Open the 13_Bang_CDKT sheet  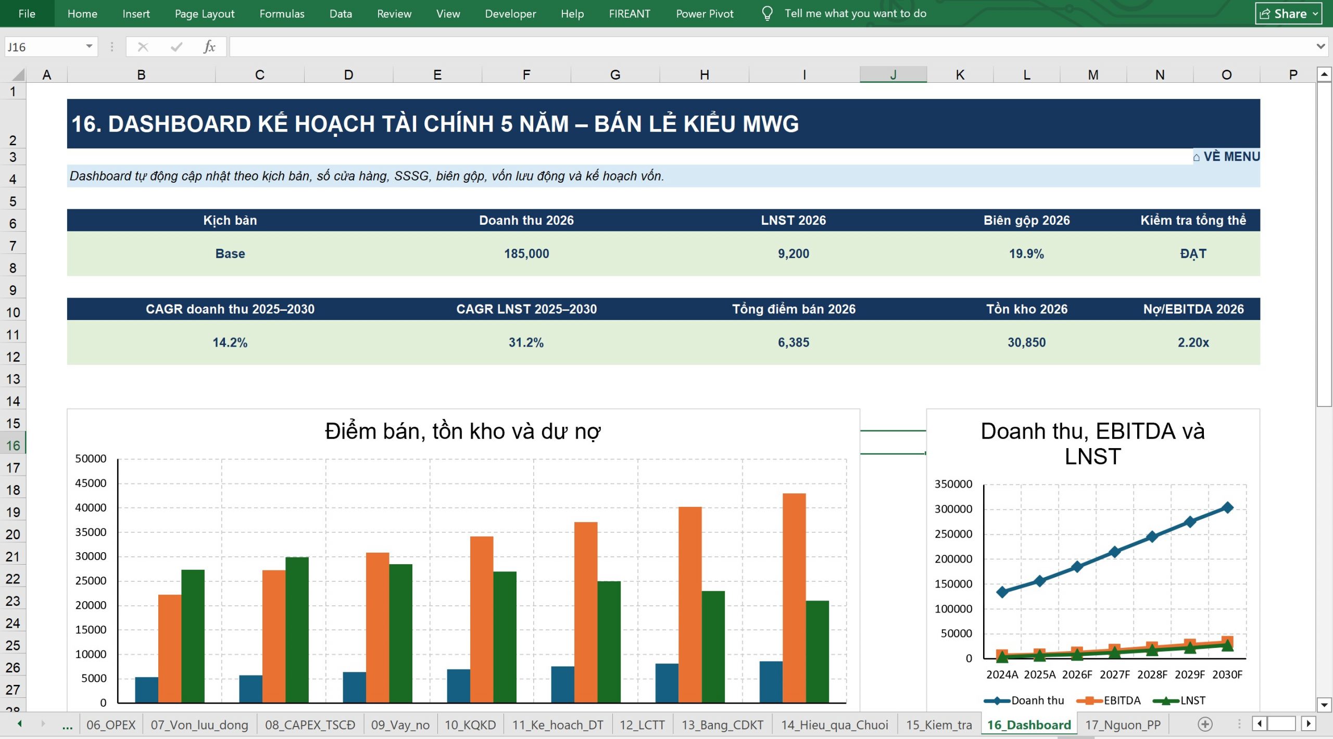click(x=723, y=724)
